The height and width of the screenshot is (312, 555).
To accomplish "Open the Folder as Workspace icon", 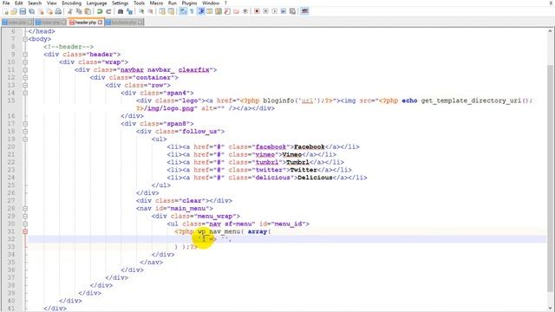I will 236,11.
